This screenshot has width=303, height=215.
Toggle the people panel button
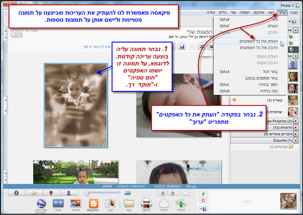click(x=69, y=193)
